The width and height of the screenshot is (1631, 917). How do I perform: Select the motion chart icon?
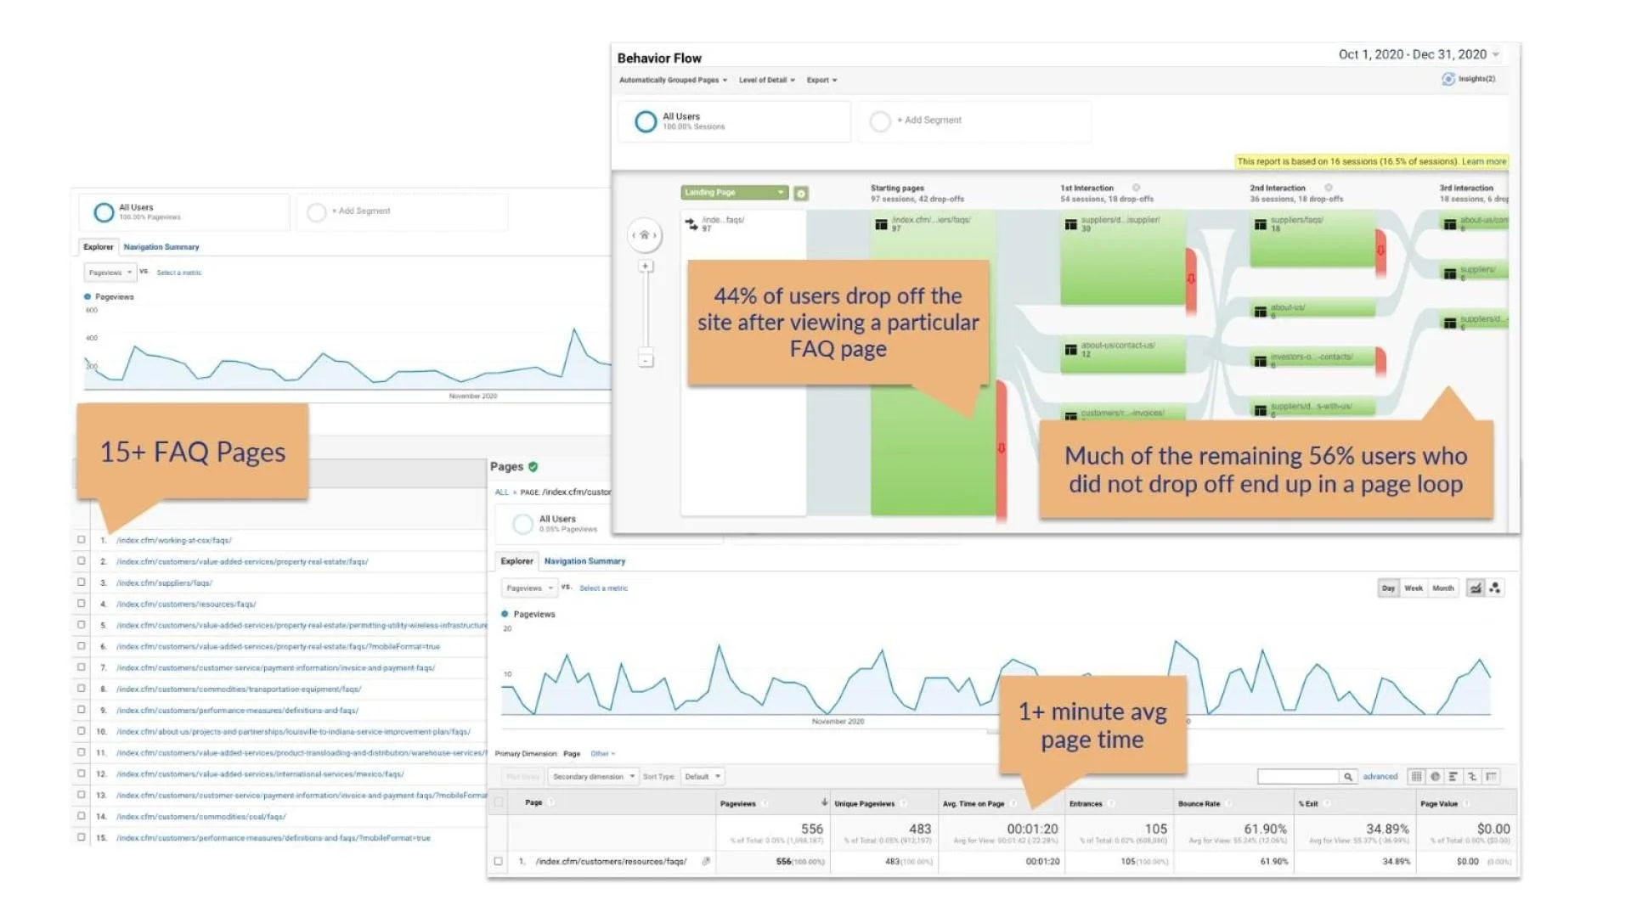click(1495, 588)
